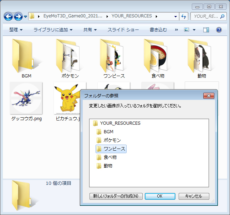Screen dimensions: 230x215
Task: Go forward with the Forward arrow button
Action: [18, 16]
